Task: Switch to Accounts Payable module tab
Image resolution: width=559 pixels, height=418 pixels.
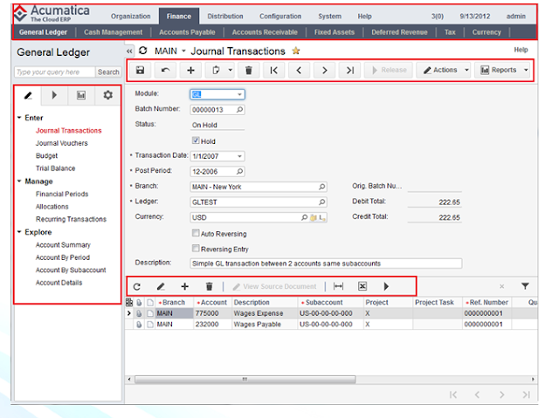Action: coord(187,32)
